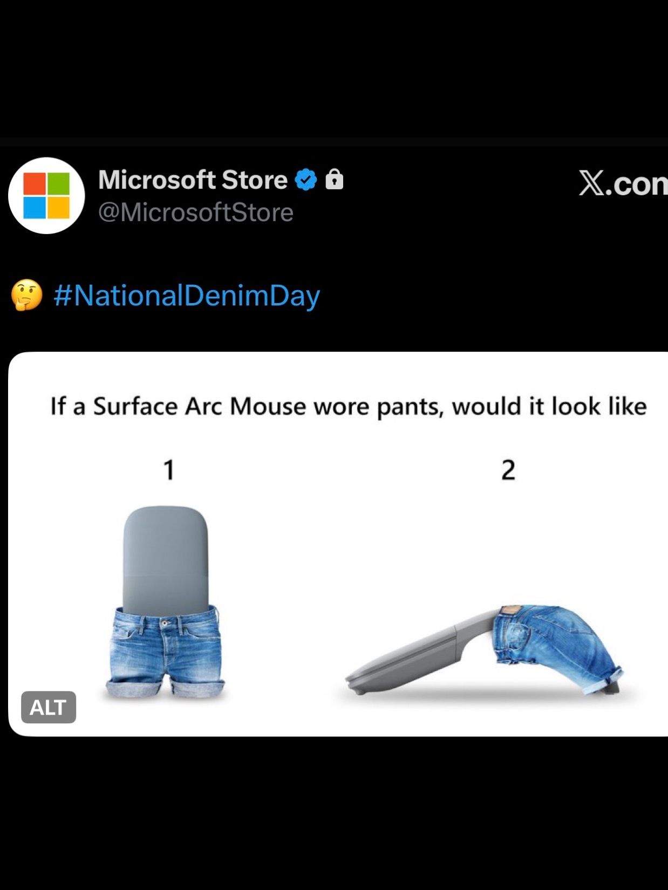The height and width of the screenshot is (890, 668).
Task: Click the green square in the Microsoft logo
Action: point(59,183)
